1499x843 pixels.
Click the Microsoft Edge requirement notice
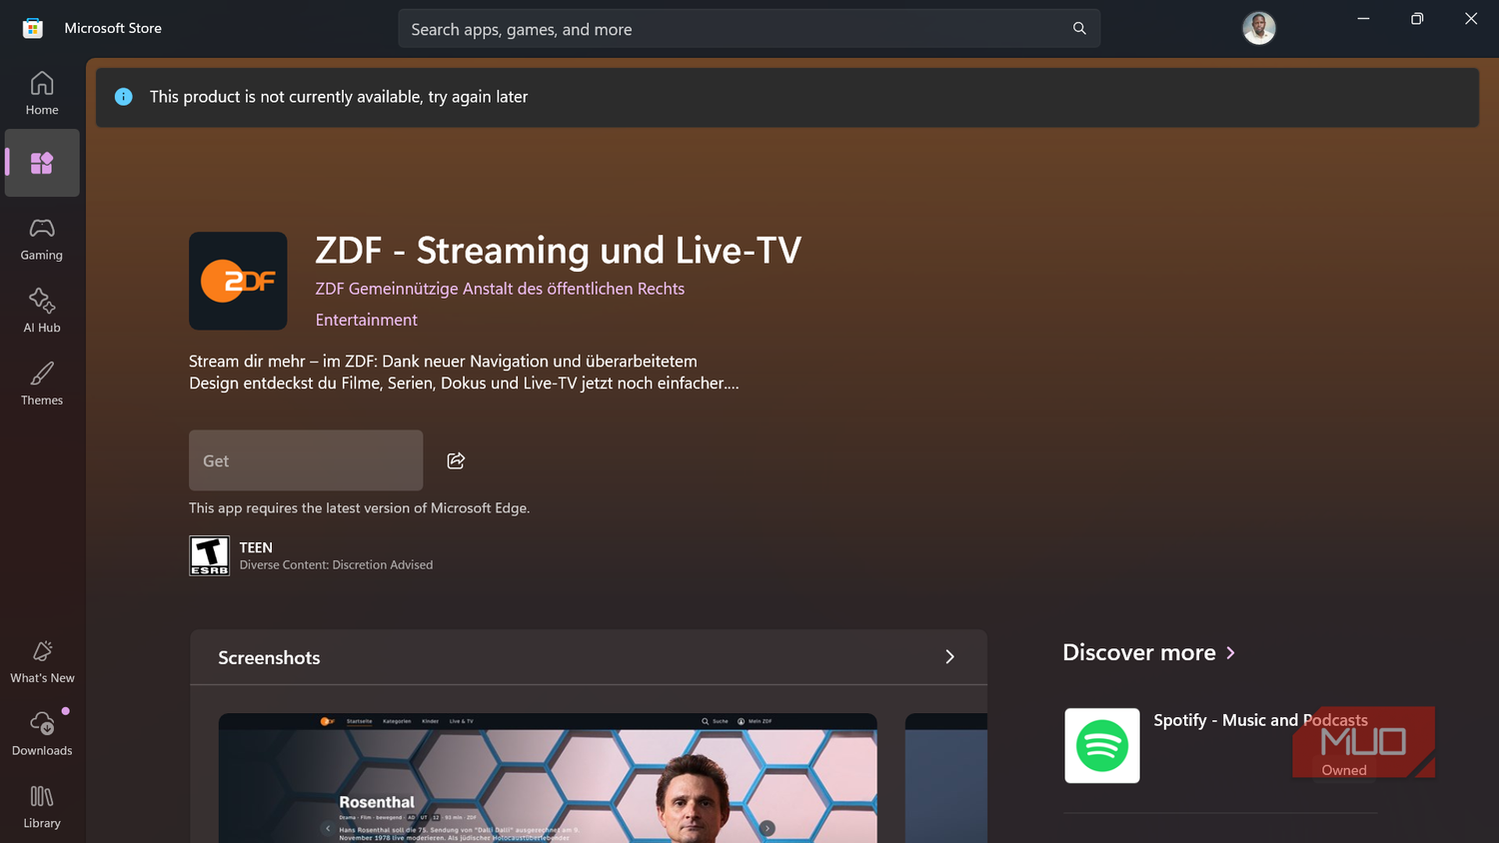360,507
